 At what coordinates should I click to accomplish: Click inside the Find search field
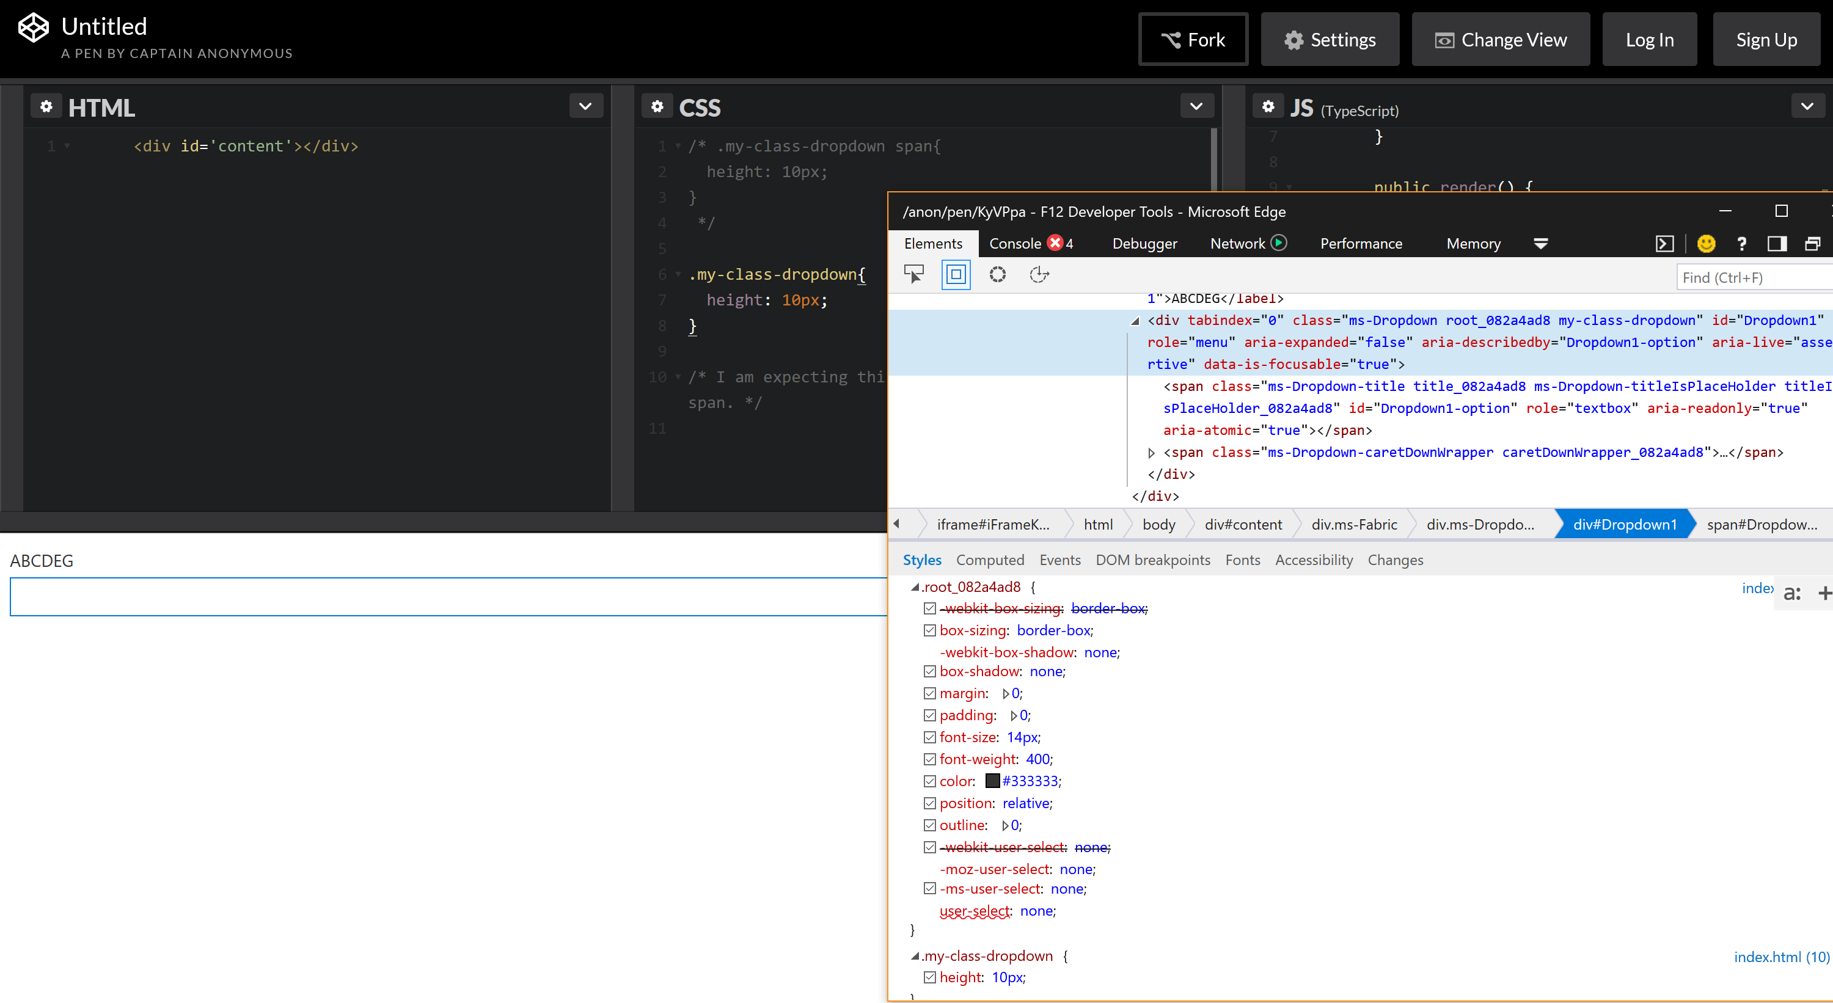[1752, 277]
